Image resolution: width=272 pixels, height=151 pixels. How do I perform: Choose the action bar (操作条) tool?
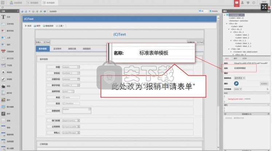tap(3, 93)
